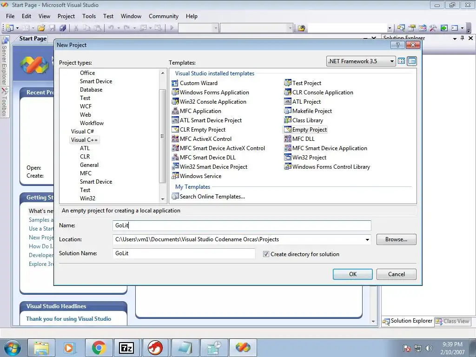This screenshot has height=357, width=476.
Task: Open media player from the taskbar
Action: [70, 348]
